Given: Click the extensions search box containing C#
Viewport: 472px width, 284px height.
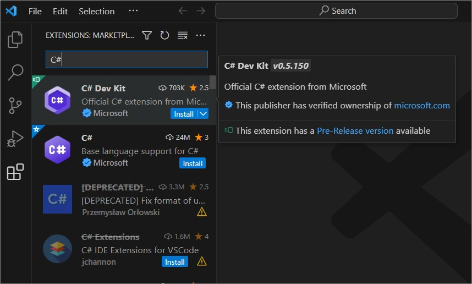Looking at the screenshot, I should [x=127, y=59].
